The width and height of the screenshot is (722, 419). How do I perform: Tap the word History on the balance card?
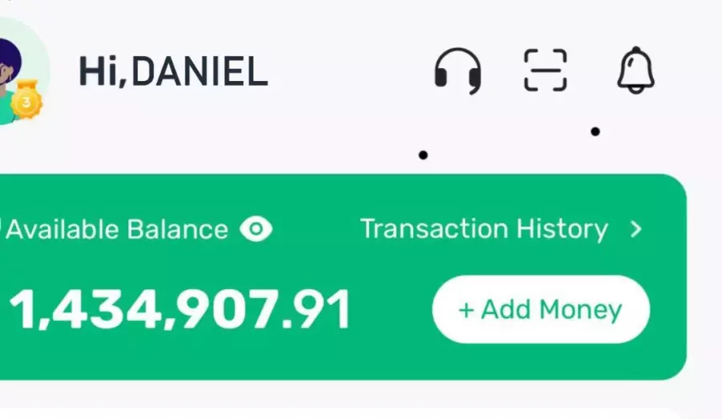(562, 229)
